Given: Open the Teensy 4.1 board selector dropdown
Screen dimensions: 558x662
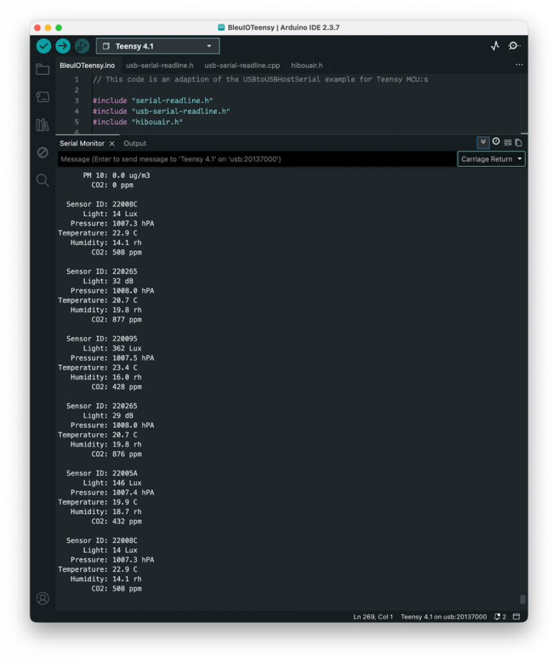Looking at the screenshot, I should pyautogui.click(x=158, y=46).
